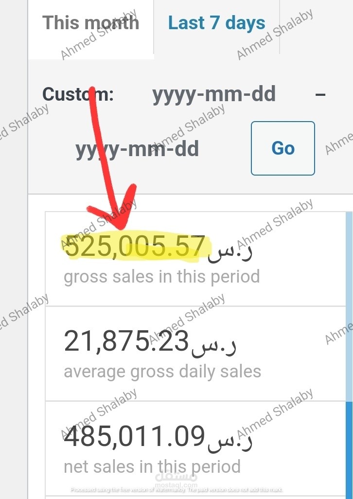Click the end date yyyy-mm-dd field
This screenshot has height=499, width=353.
[137, 148]
